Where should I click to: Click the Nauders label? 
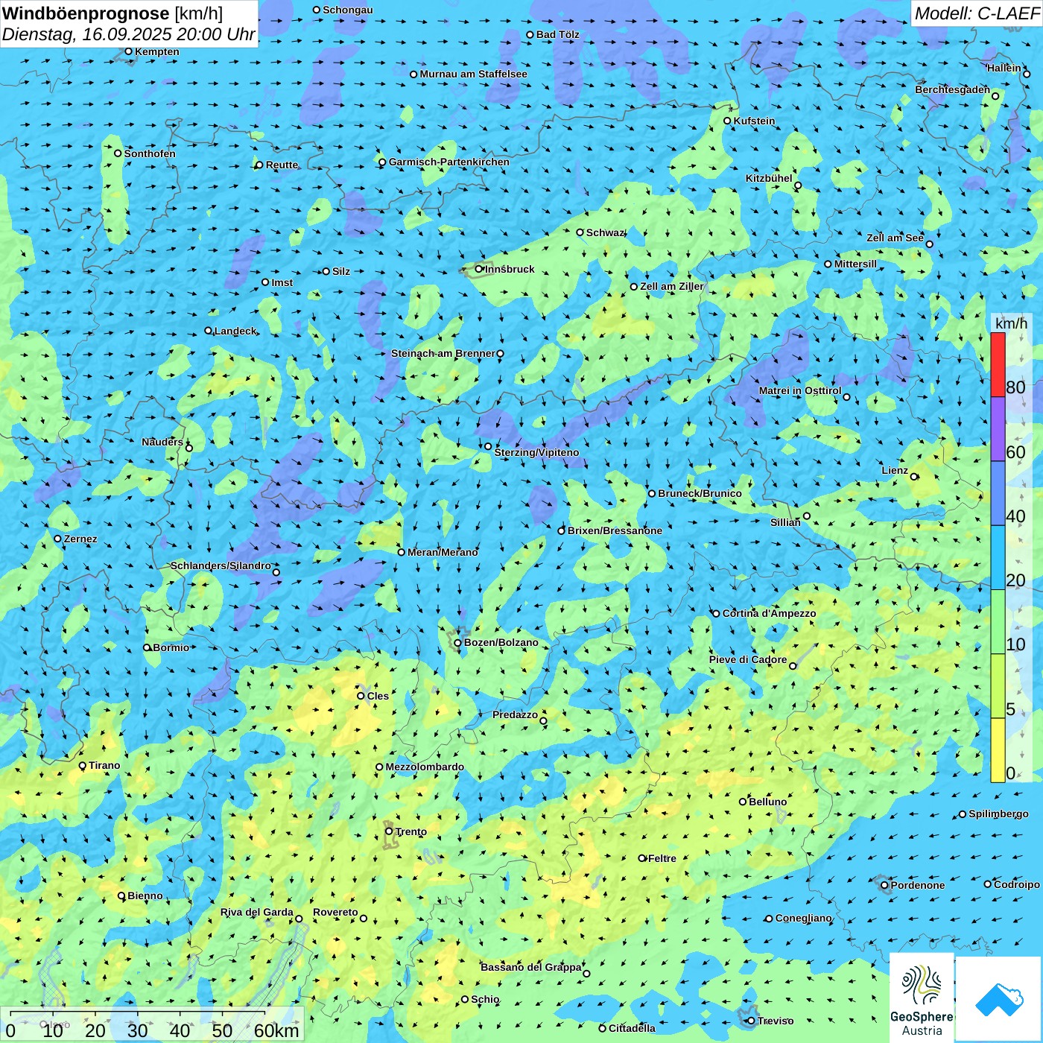(162, 442)
